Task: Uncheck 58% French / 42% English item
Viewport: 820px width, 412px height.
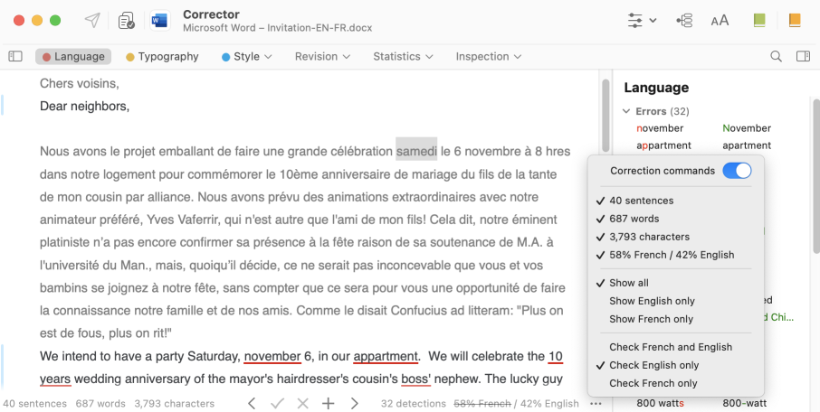Action: tap(675, 256)
